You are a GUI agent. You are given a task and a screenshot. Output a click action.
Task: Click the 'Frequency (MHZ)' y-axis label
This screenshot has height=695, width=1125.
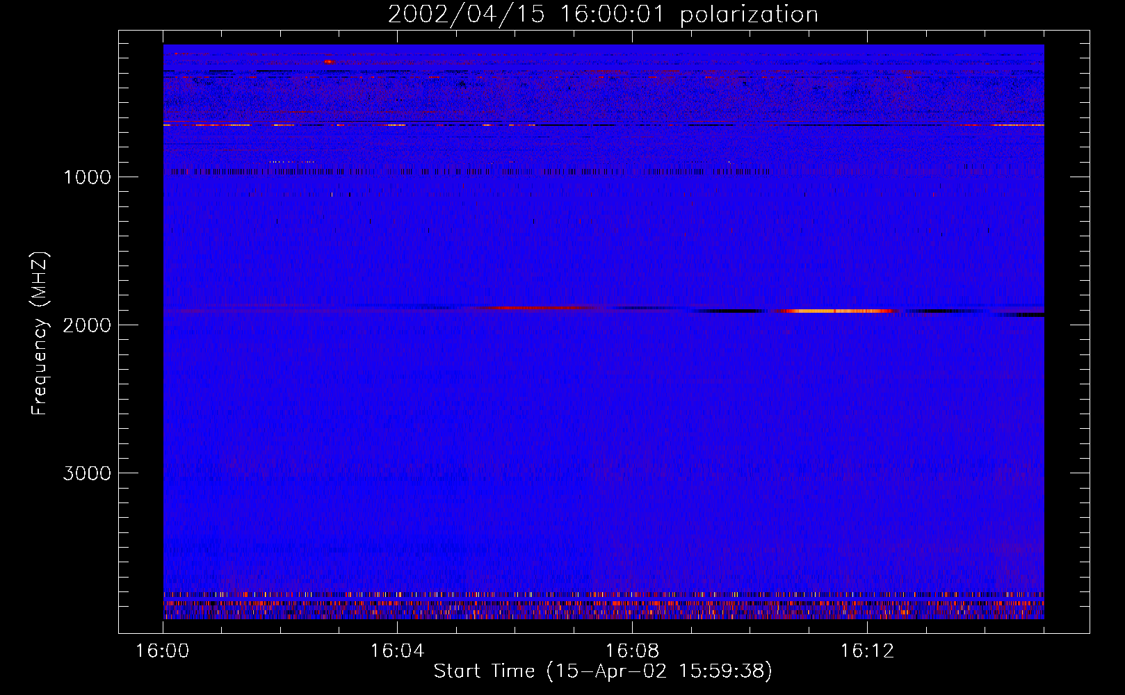click(40, 334)
